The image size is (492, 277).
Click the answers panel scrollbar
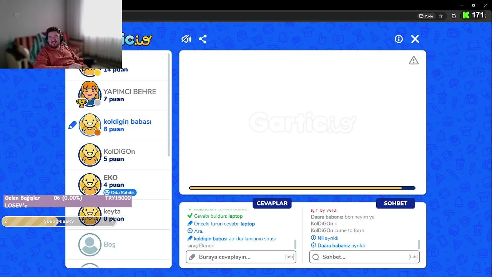click(295, 244)
